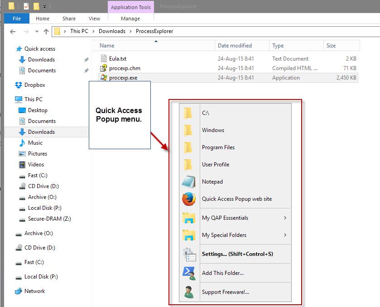Choose User Profile in the popup menu
The image size is (380, 307).
235,164
